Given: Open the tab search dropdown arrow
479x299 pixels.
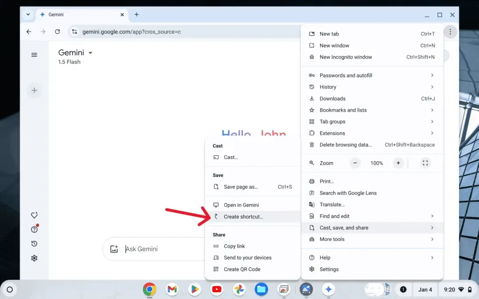Looking at the screenshot, I should (28, 14).
